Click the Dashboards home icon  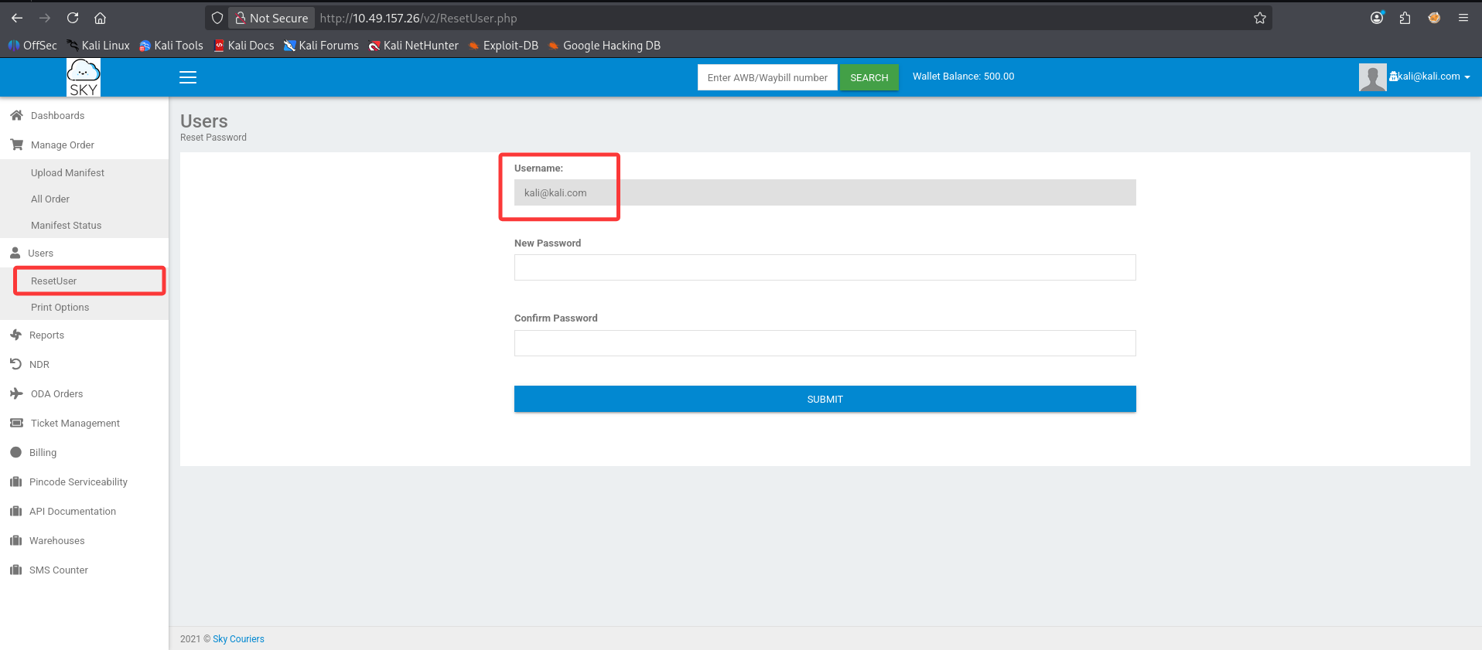pos(16,115)
